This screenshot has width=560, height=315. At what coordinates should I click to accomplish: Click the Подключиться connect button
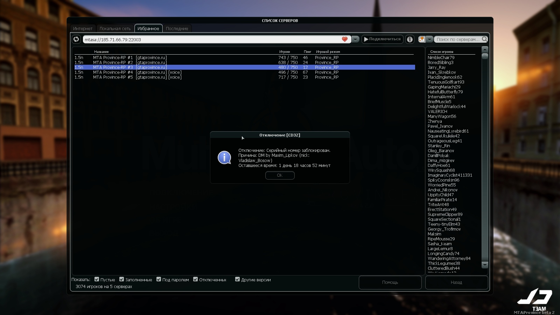coord(382,39)
